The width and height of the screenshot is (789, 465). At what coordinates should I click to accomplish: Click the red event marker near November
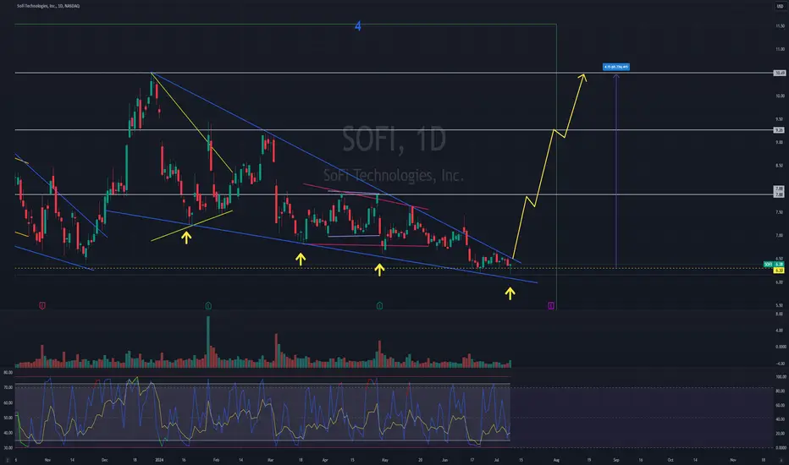42,305
